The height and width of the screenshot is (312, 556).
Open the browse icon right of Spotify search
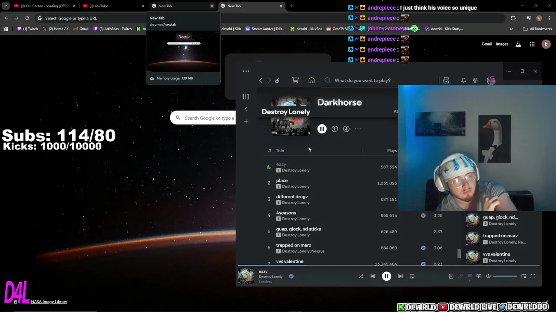click(446, 80)
